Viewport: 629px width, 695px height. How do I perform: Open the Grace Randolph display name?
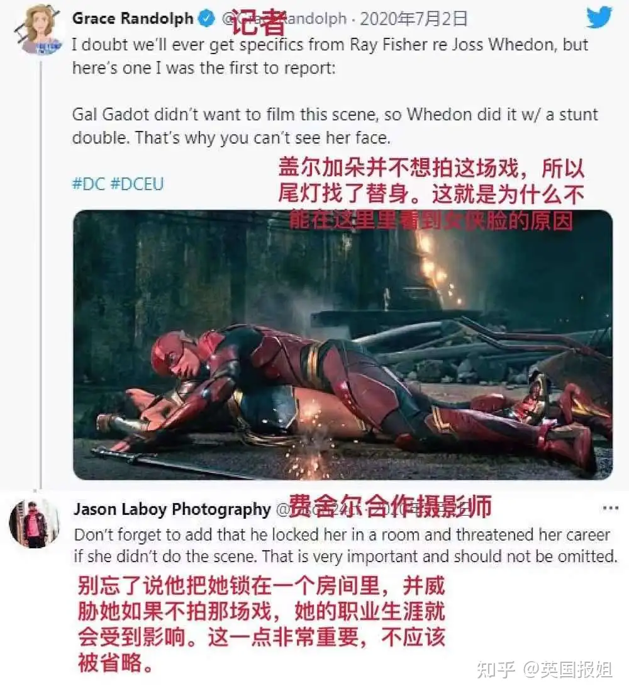(x=133, y=19)
